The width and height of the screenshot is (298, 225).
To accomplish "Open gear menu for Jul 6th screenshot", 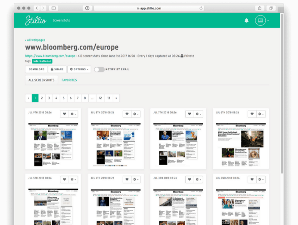I will [261, 114].
